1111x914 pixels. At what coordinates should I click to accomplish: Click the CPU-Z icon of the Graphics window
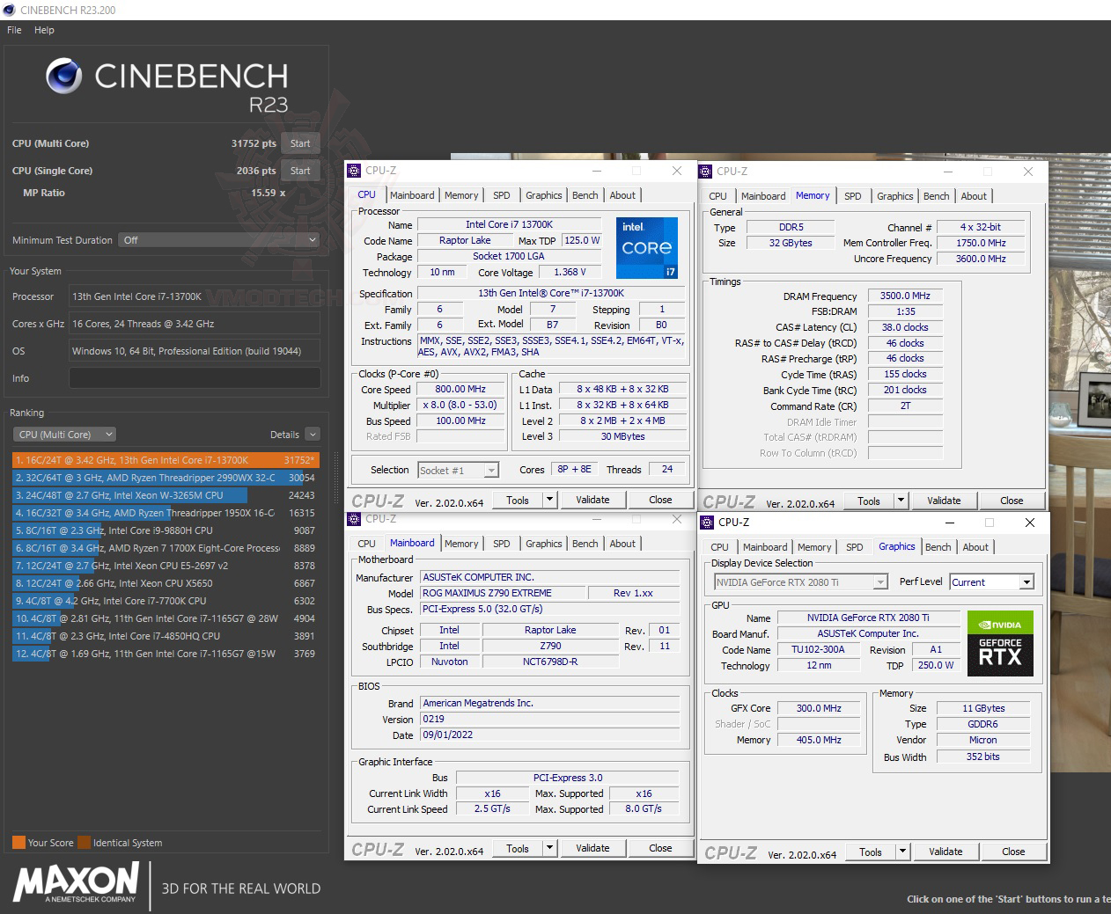click(x=707, y=523)
